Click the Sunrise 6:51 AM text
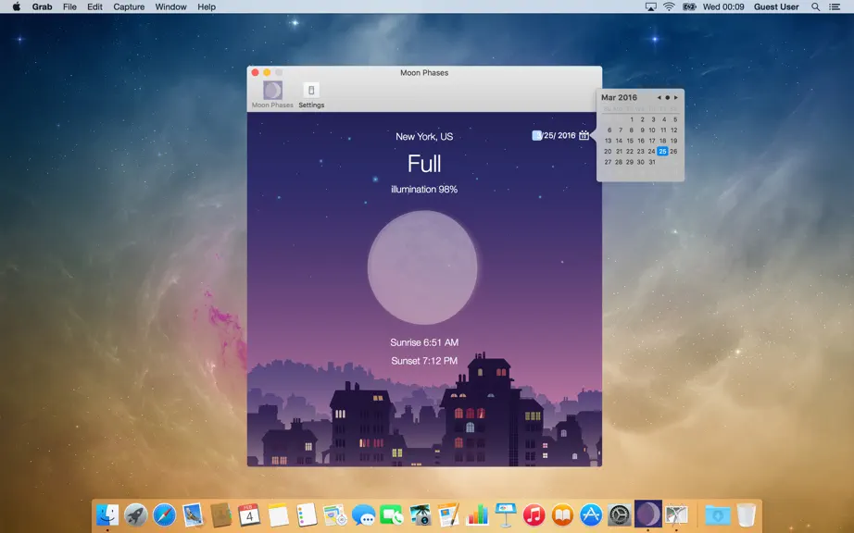854x533 pixels. coord(424,342)
